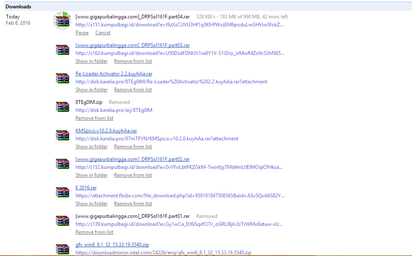Open Re-Loader Activator 2.2.kuyhAa.rar file
The height and width of the screenshot is (256, 412).
pyautogui.click(x=114, y=74)
